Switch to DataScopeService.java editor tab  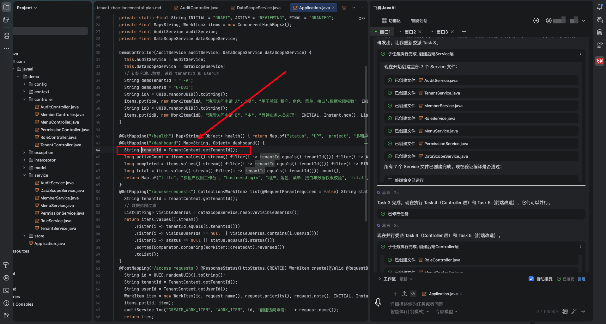click(256, 8)
